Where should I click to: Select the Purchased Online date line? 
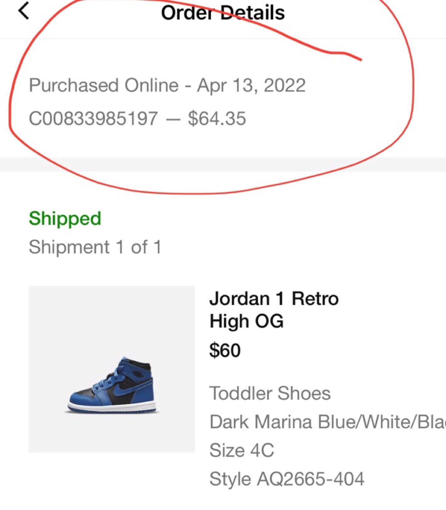click(x=167, y=85)
